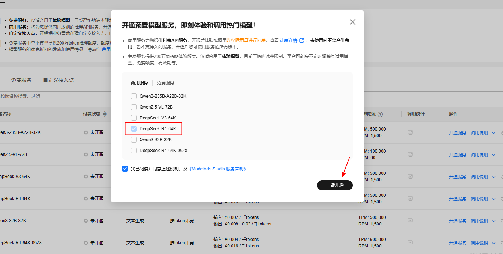Select 自定义接入点 tab in background page

coord(58,80)
